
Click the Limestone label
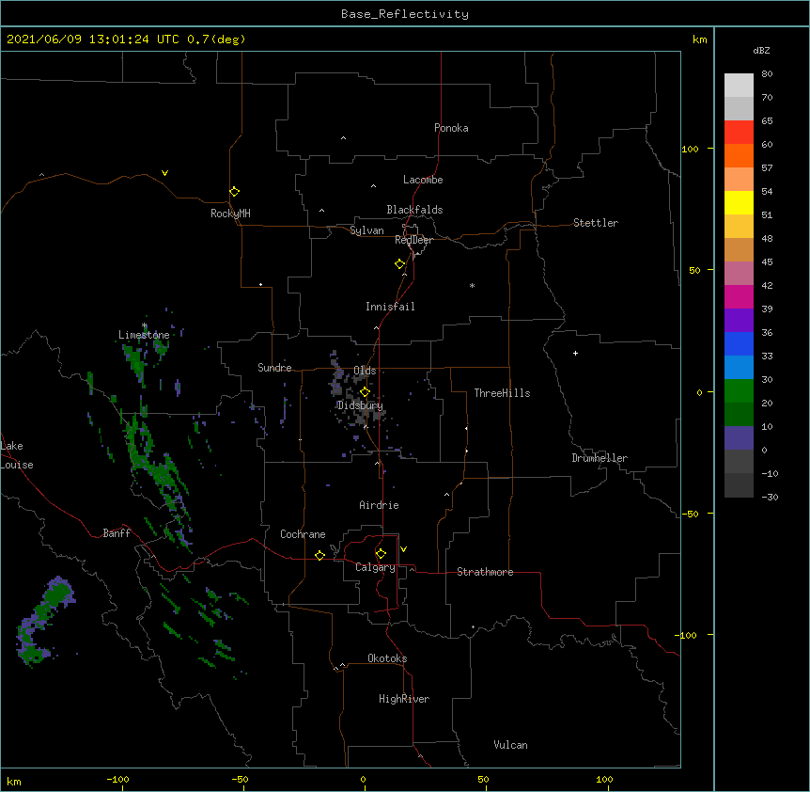(144, 335)
